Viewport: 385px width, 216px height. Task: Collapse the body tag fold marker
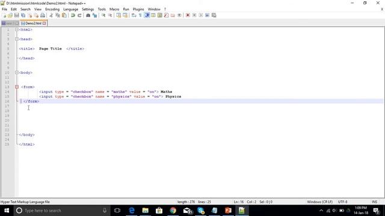[x=17, y=73]
